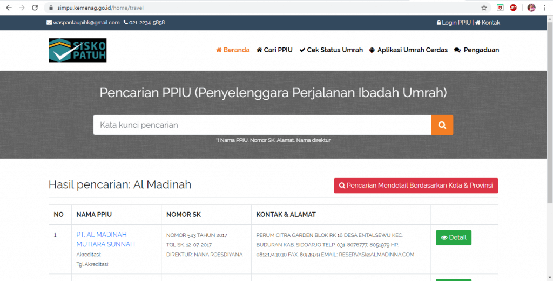The image size is (553, 281).
Task: Click the hint text under search field
Action: click(x=273, y=140)
